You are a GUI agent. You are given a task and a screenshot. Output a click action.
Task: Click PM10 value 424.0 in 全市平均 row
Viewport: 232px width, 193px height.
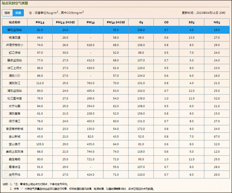click(91, 175)
